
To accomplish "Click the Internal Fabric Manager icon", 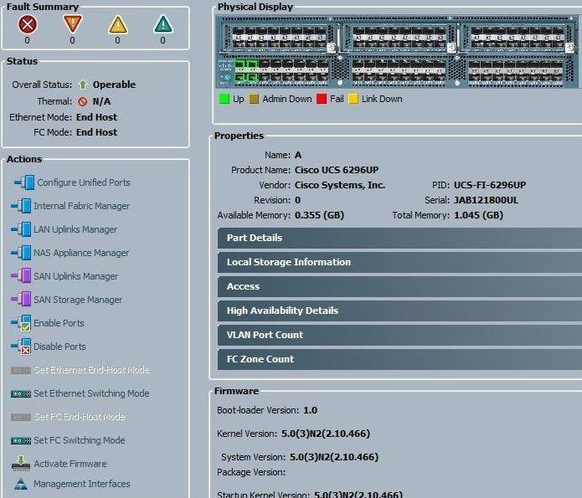I will click(21, 206).
